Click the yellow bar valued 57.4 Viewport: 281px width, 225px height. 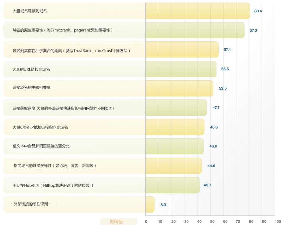click(182, 49)
